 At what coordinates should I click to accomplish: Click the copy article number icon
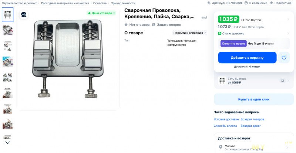[x=209, y=3]
